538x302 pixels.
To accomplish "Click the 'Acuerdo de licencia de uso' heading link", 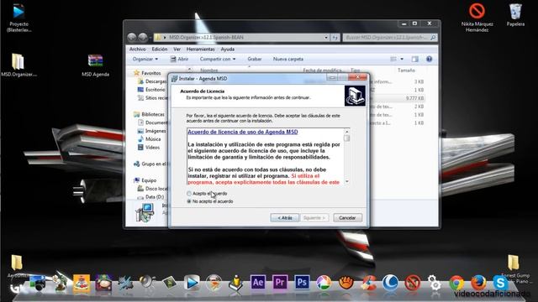I will [243, 132].
